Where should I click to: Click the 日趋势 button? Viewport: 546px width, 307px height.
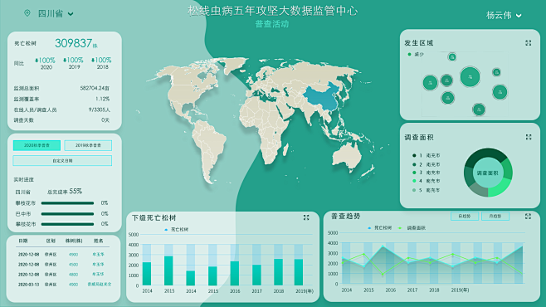point(465,217)
